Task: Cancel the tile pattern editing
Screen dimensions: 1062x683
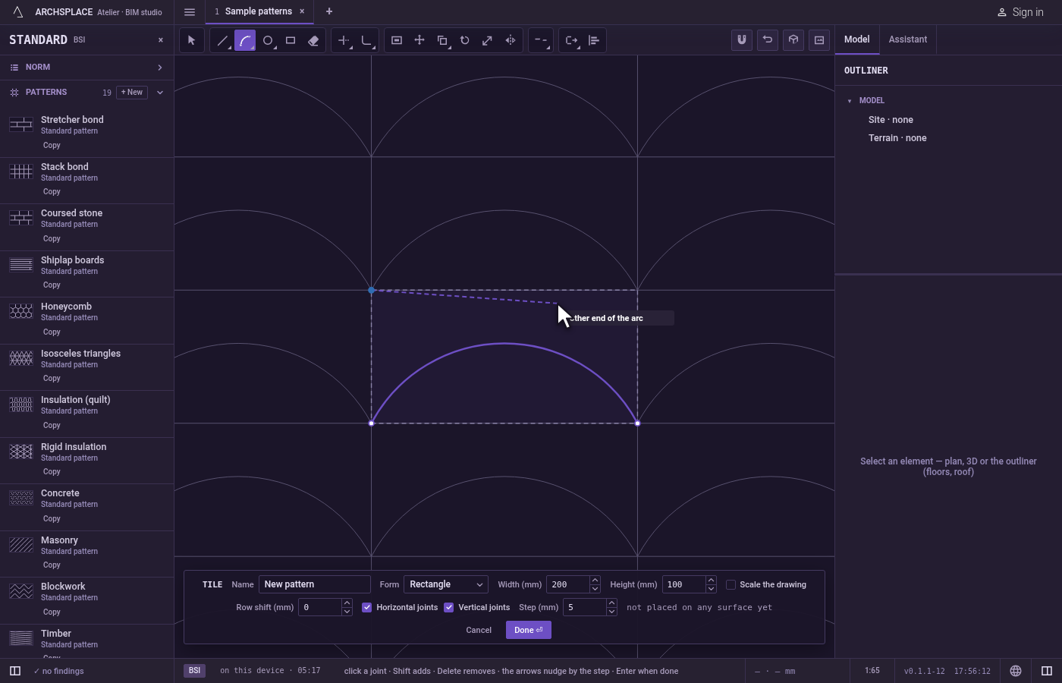Action: (x=479, y=630)
